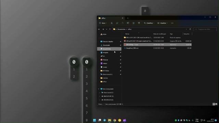Select Documentos in the sidebar
Image resolution: width=219 pixels, height=123 pixels.
[109, 49]
